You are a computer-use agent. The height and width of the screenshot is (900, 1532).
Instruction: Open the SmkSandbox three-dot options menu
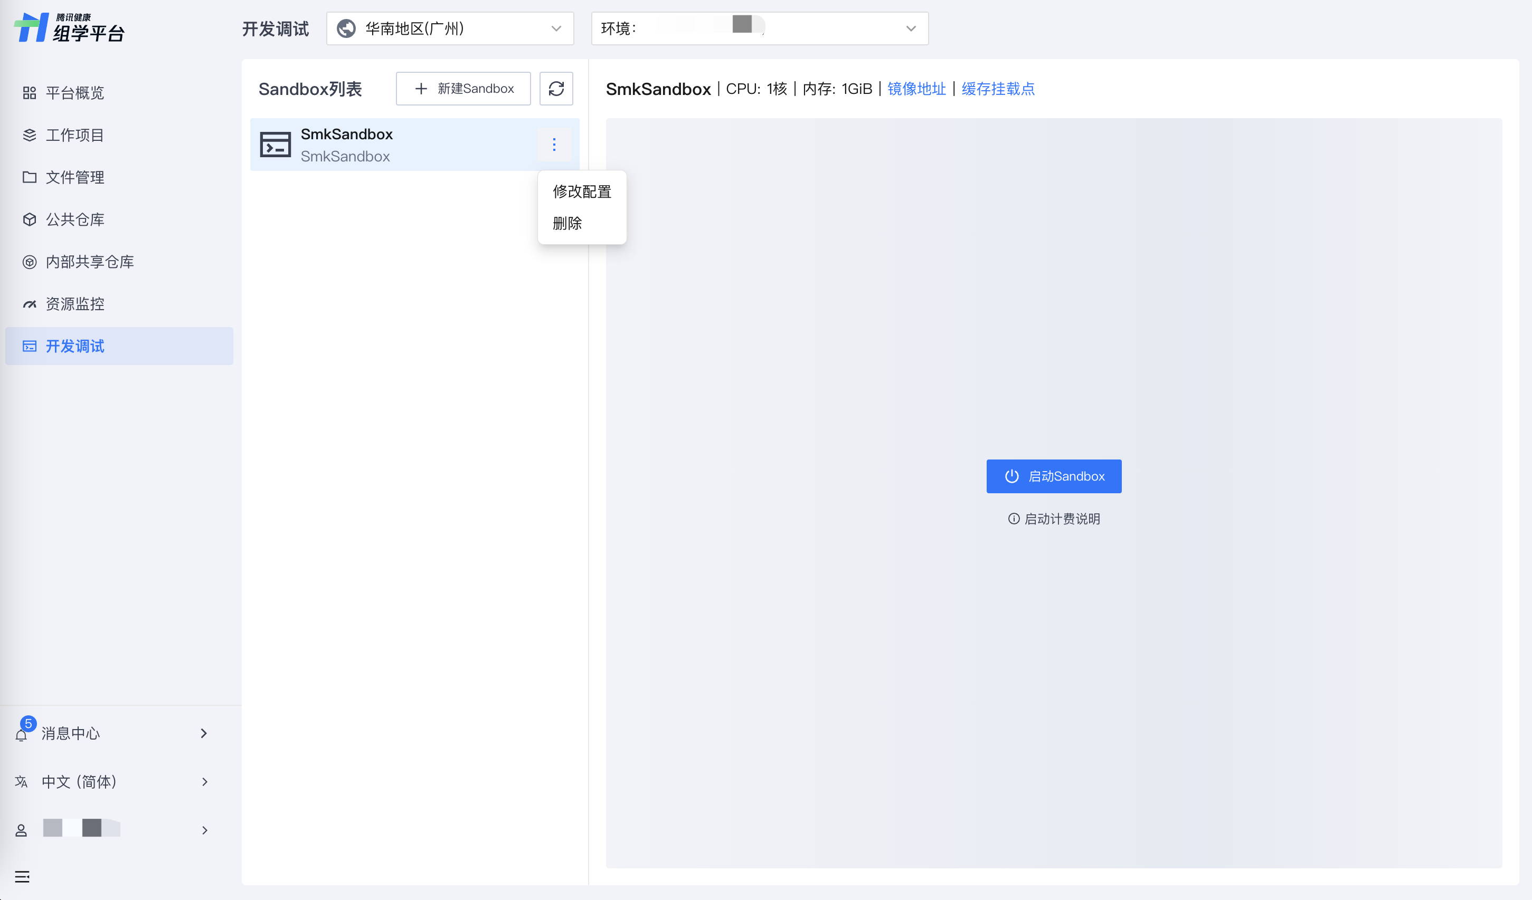point(554,145)
